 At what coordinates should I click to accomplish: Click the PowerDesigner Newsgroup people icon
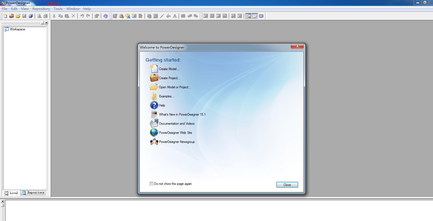tap(154, 142)
